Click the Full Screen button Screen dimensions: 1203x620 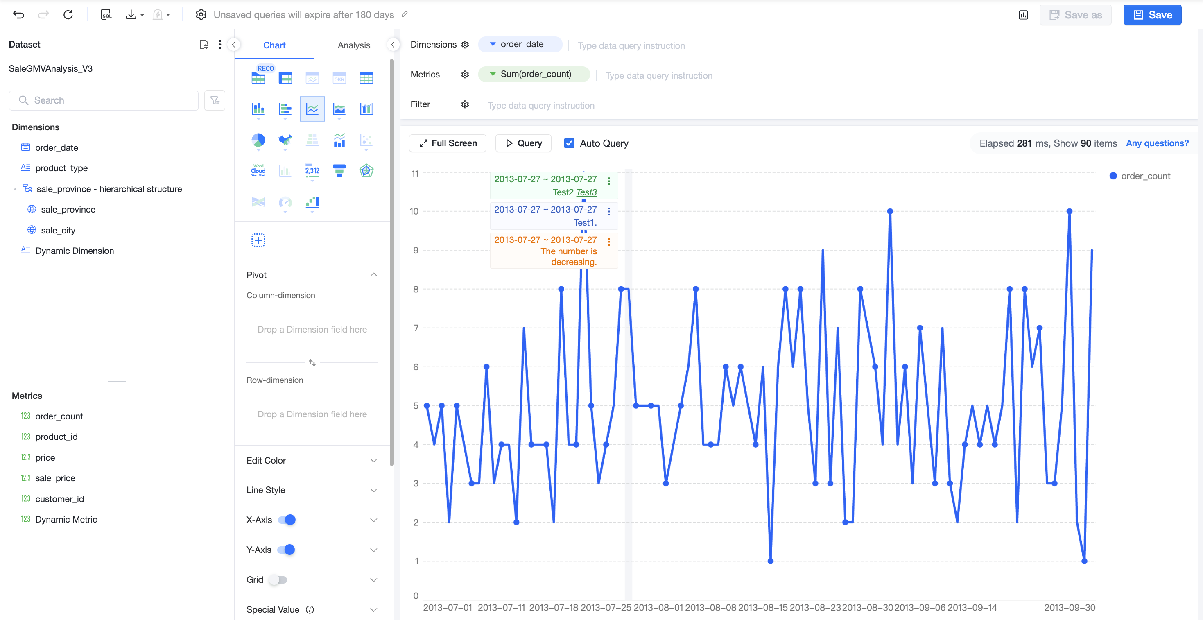(448, 143)
